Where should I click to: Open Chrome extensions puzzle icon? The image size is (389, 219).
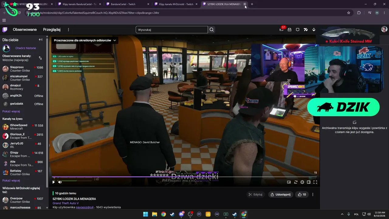tap(359, 13)
